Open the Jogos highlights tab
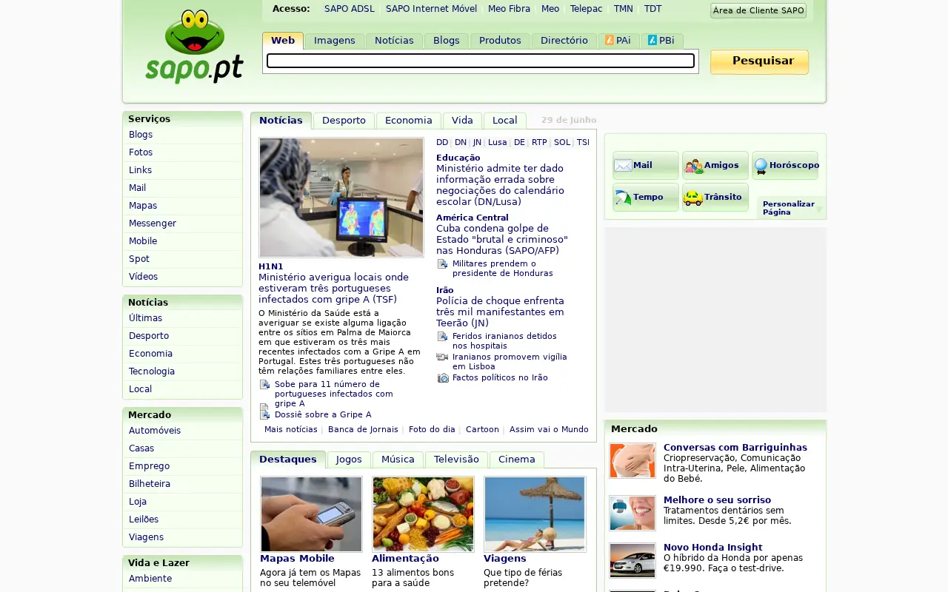 tap(349, 460)
